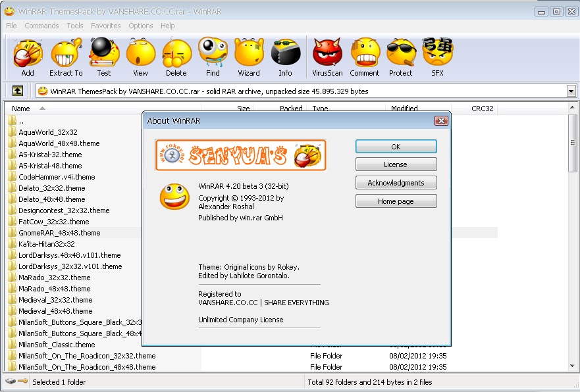Open the Help menu
The image size is (580, 392).
(x=168, y=26)
